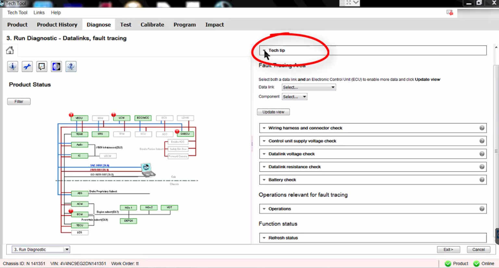Open the Component dropdown
This screenshot has height=268, width=499.
point(294,97)
